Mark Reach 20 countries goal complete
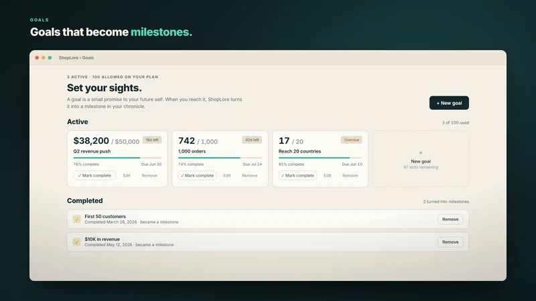 (297, 175)
